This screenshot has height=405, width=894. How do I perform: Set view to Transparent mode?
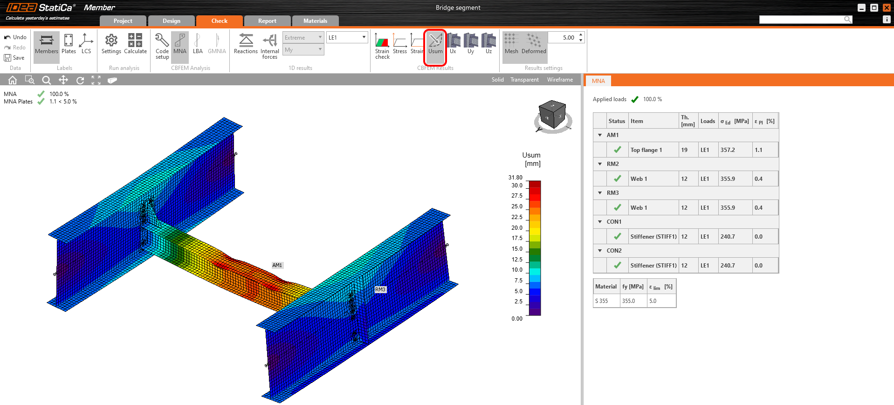point(524,80)
